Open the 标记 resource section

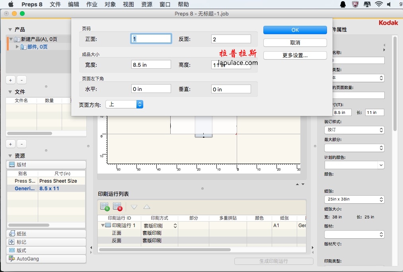[x=46, y=242]
